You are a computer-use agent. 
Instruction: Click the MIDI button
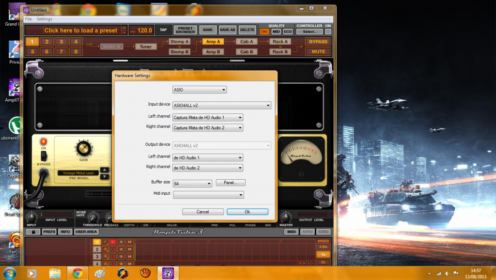(x=291, y=232)
